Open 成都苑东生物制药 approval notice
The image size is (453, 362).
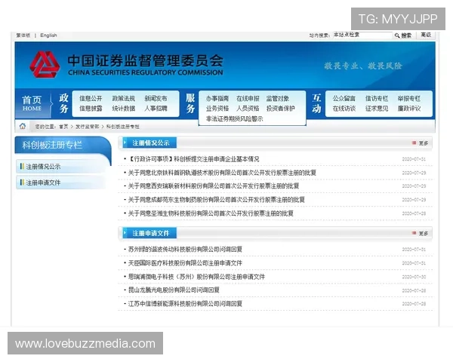click(217, 199)
